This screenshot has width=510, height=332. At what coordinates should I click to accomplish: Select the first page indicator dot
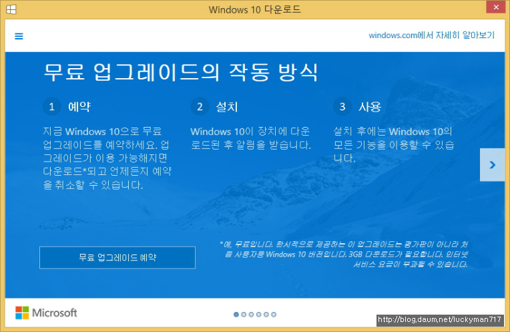point(236,315)
